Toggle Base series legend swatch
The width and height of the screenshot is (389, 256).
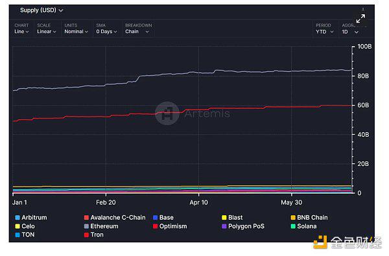[156, 218]
